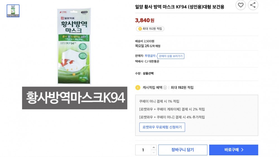Image resolution: width=279 pixels, height=157 pixels.
Task: Click 로켓와우 무료체험 신청하기 button
Action: coord(162,127)
